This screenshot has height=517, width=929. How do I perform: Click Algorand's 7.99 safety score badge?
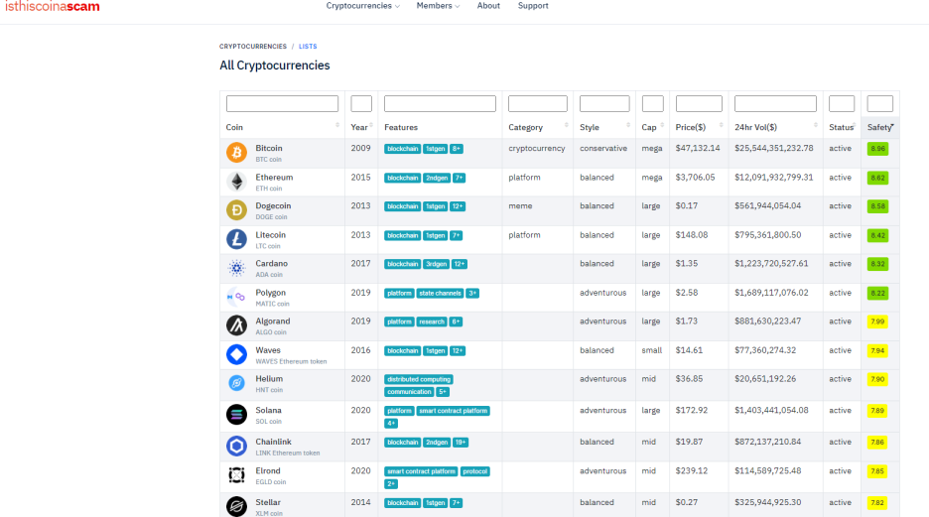click(x=877, y=322)
